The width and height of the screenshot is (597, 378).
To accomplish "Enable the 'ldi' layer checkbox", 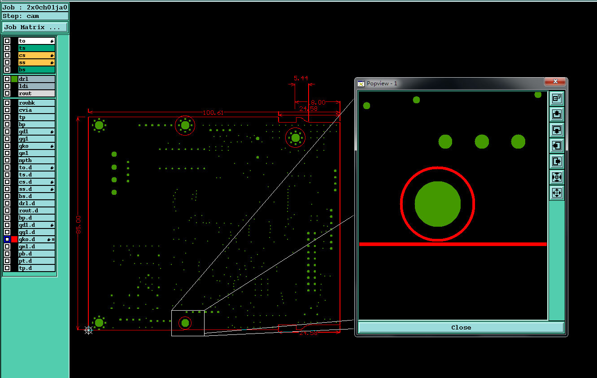I will (x=7, y=86).
